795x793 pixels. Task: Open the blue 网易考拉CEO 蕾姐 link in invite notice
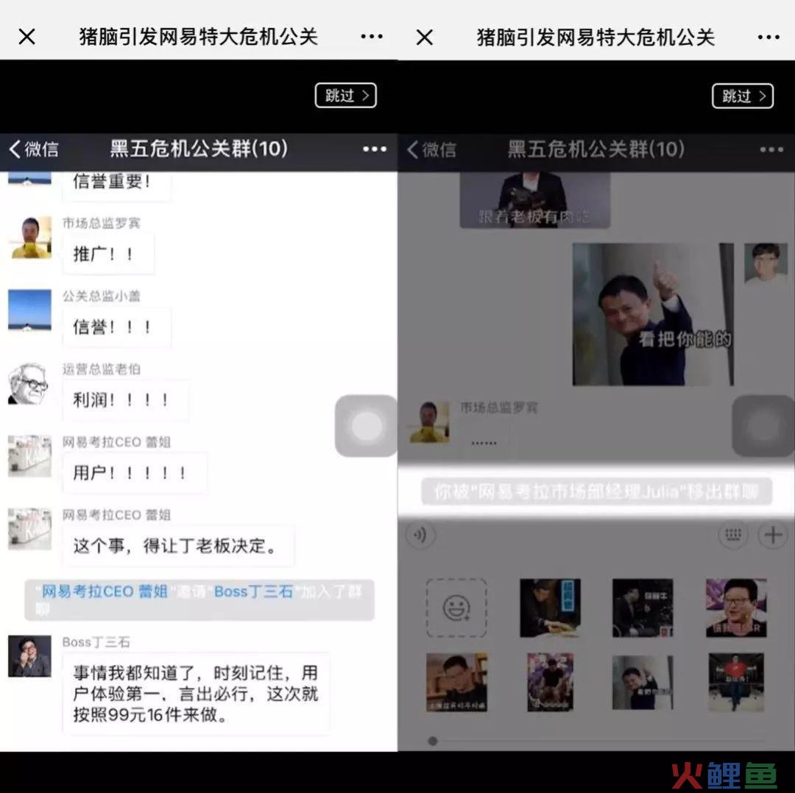point(105,591)
